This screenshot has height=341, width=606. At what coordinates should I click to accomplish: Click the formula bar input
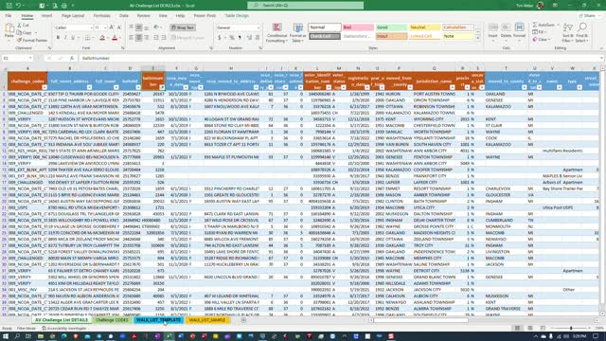[x=340, y=58]
